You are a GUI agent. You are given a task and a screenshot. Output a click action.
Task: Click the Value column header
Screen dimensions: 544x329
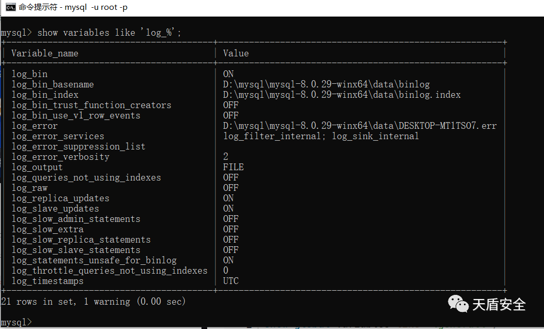pyautogui.click(x=236, y=53)
